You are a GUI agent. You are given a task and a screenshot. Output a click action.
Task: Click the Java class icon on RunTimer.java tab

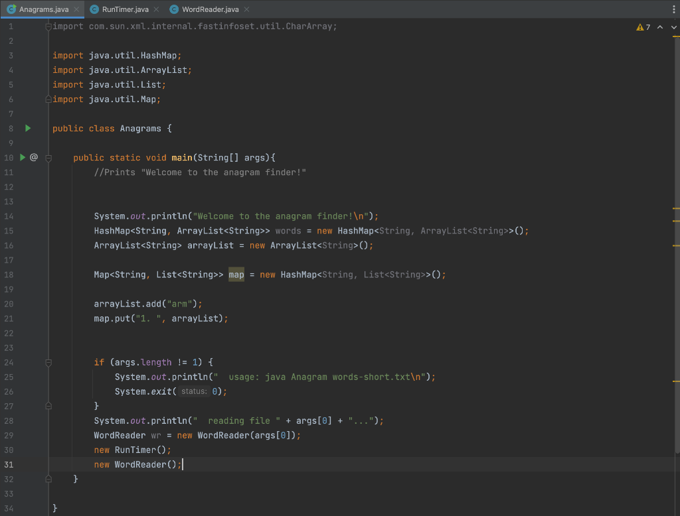click(94, 9)
